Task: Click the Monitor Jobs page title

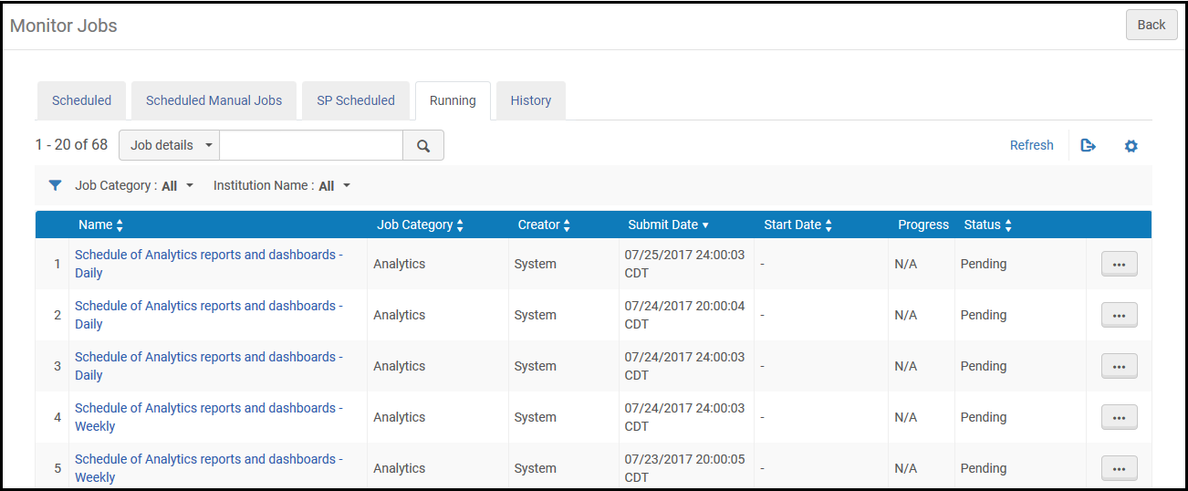Action: (x=64, y=26)
